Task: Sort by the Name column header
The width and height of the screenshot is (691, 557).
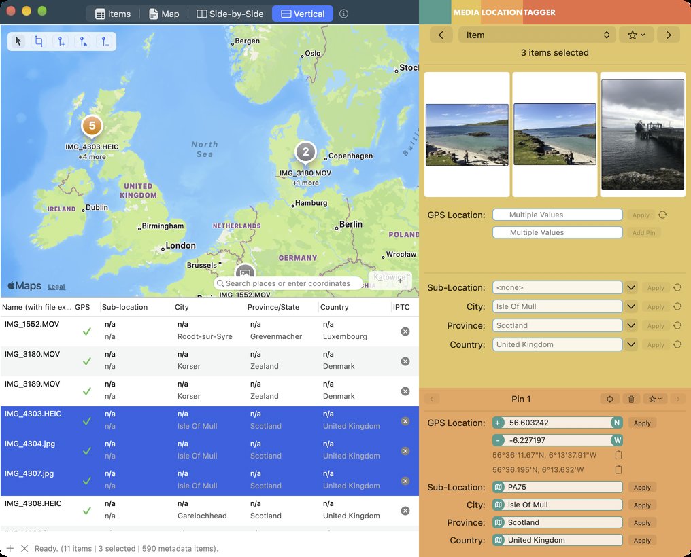Action: point(37,307)
